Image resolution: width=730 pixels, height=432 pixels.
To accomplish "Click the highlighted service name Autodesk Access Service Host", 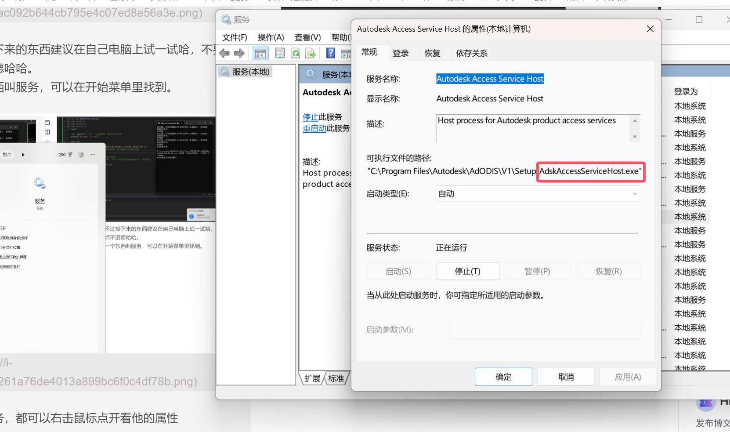I will [x=490, y=79].
